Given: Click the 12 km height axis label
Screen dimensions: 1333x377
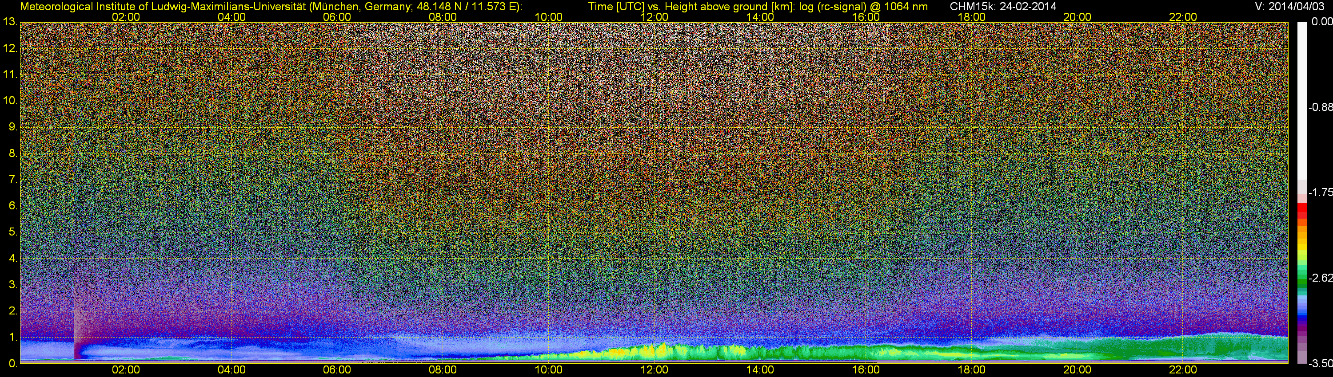Looking at the screenshot, I should [x=10, y=48].
